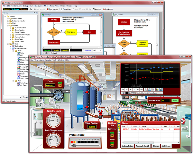
Task: Click the highlighted middle zoom magnifier on trend
Action: (150, 89)
